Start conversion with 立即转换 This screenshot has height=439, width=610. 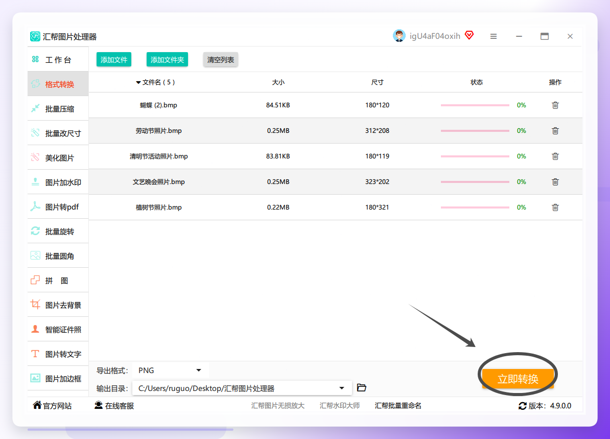click(x=518, y=378)
